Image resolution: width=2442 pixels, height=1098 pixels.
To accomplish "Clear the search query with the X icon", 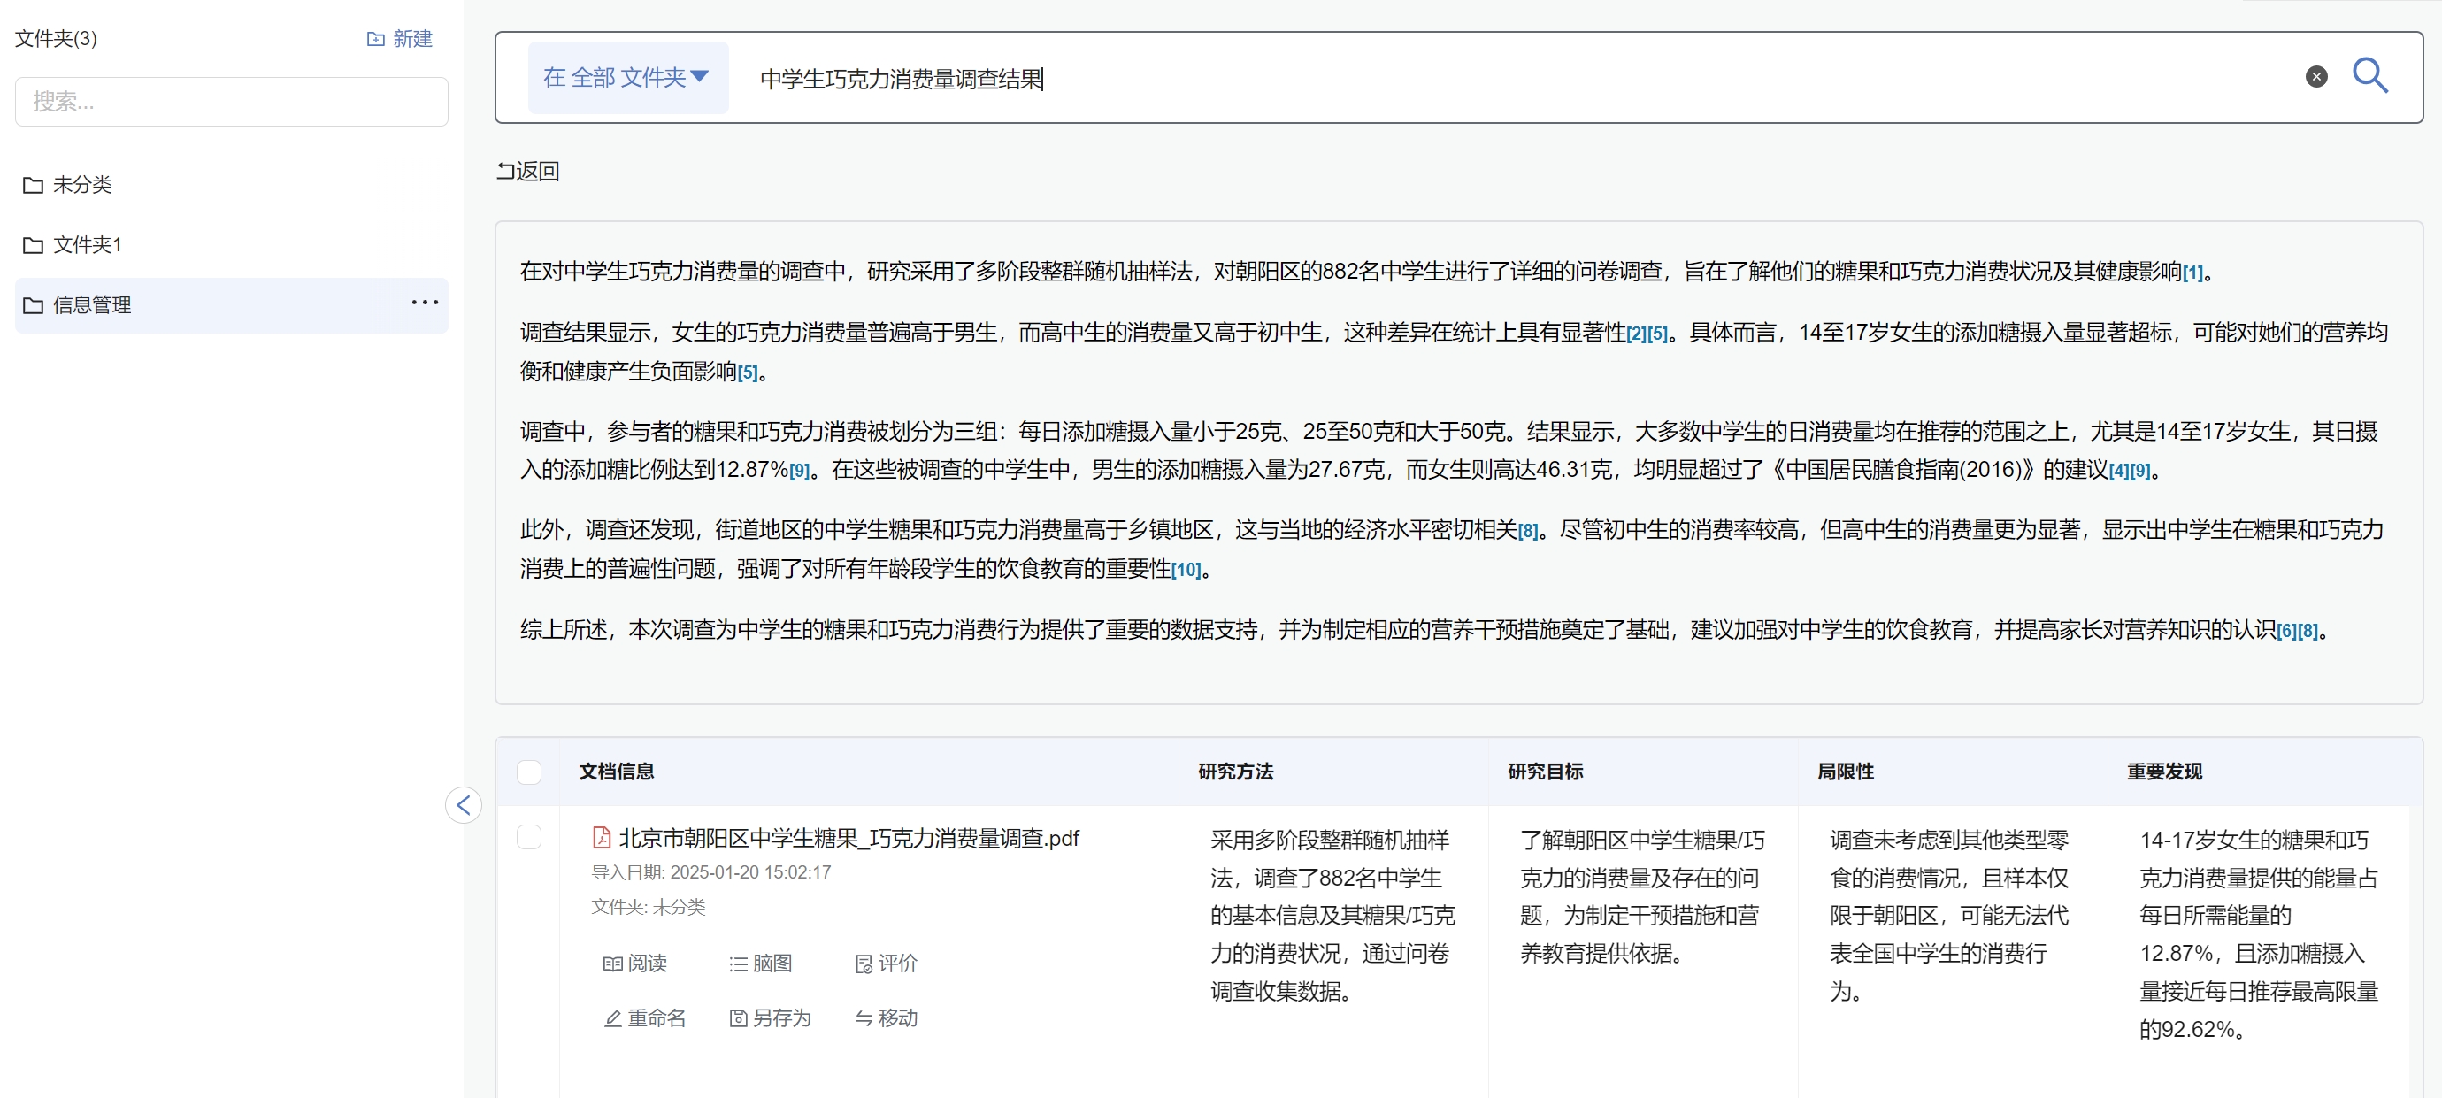I will click(2316, 77).
